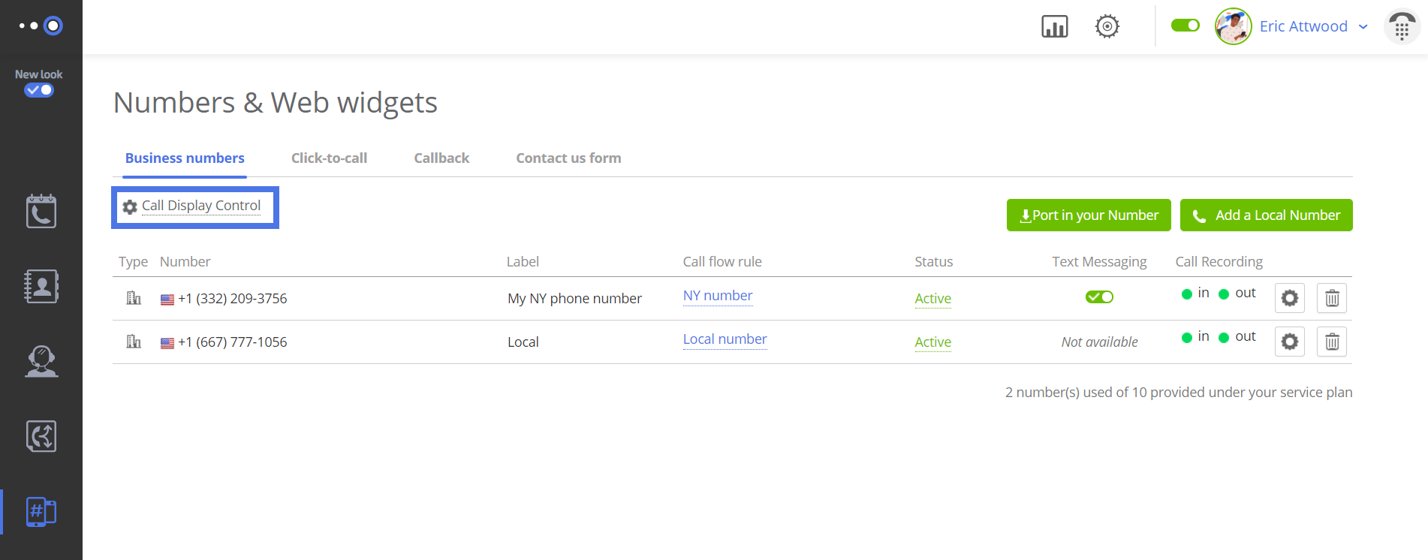Switch to Callback tab
This screenshot has width=1428, height=560.
point(441,158)
